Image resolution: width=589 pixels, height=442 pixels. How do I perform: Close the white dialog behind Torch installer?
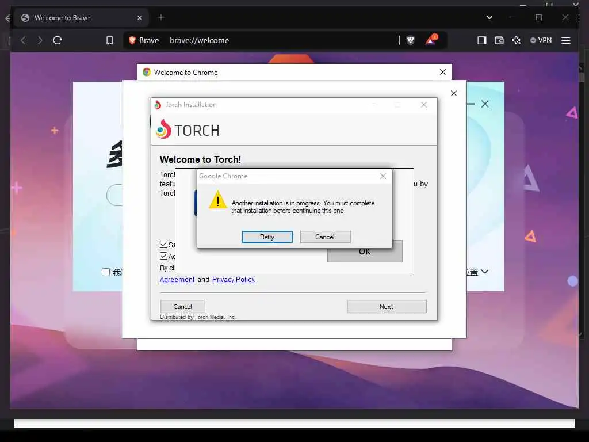pos(454,93)
